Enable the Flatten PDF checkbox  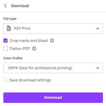5,49
